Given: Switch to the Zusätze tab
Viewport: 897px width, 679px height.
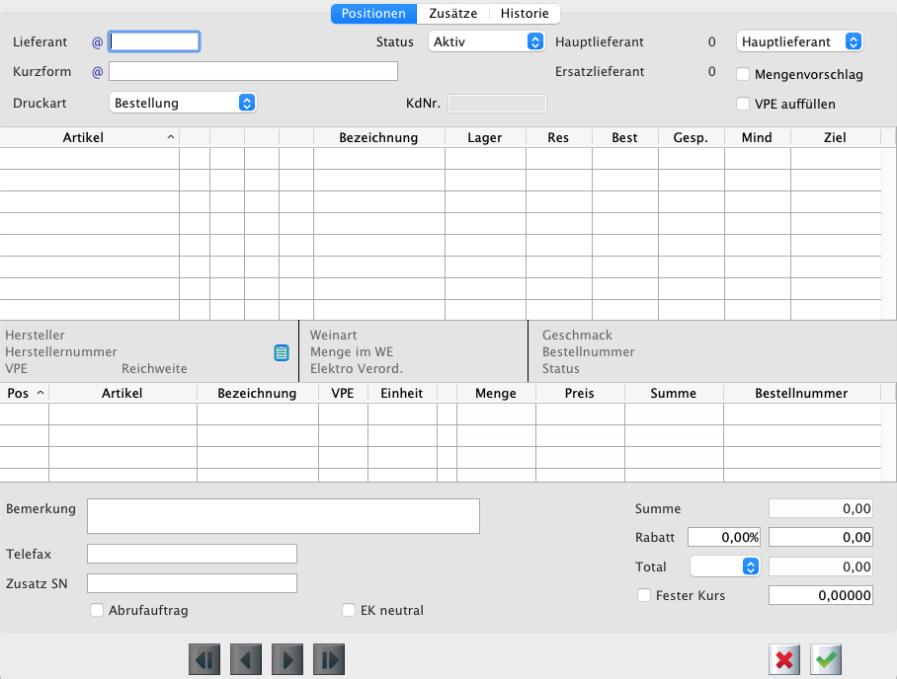Looking at the screenshot, I should tap(454, 14).
